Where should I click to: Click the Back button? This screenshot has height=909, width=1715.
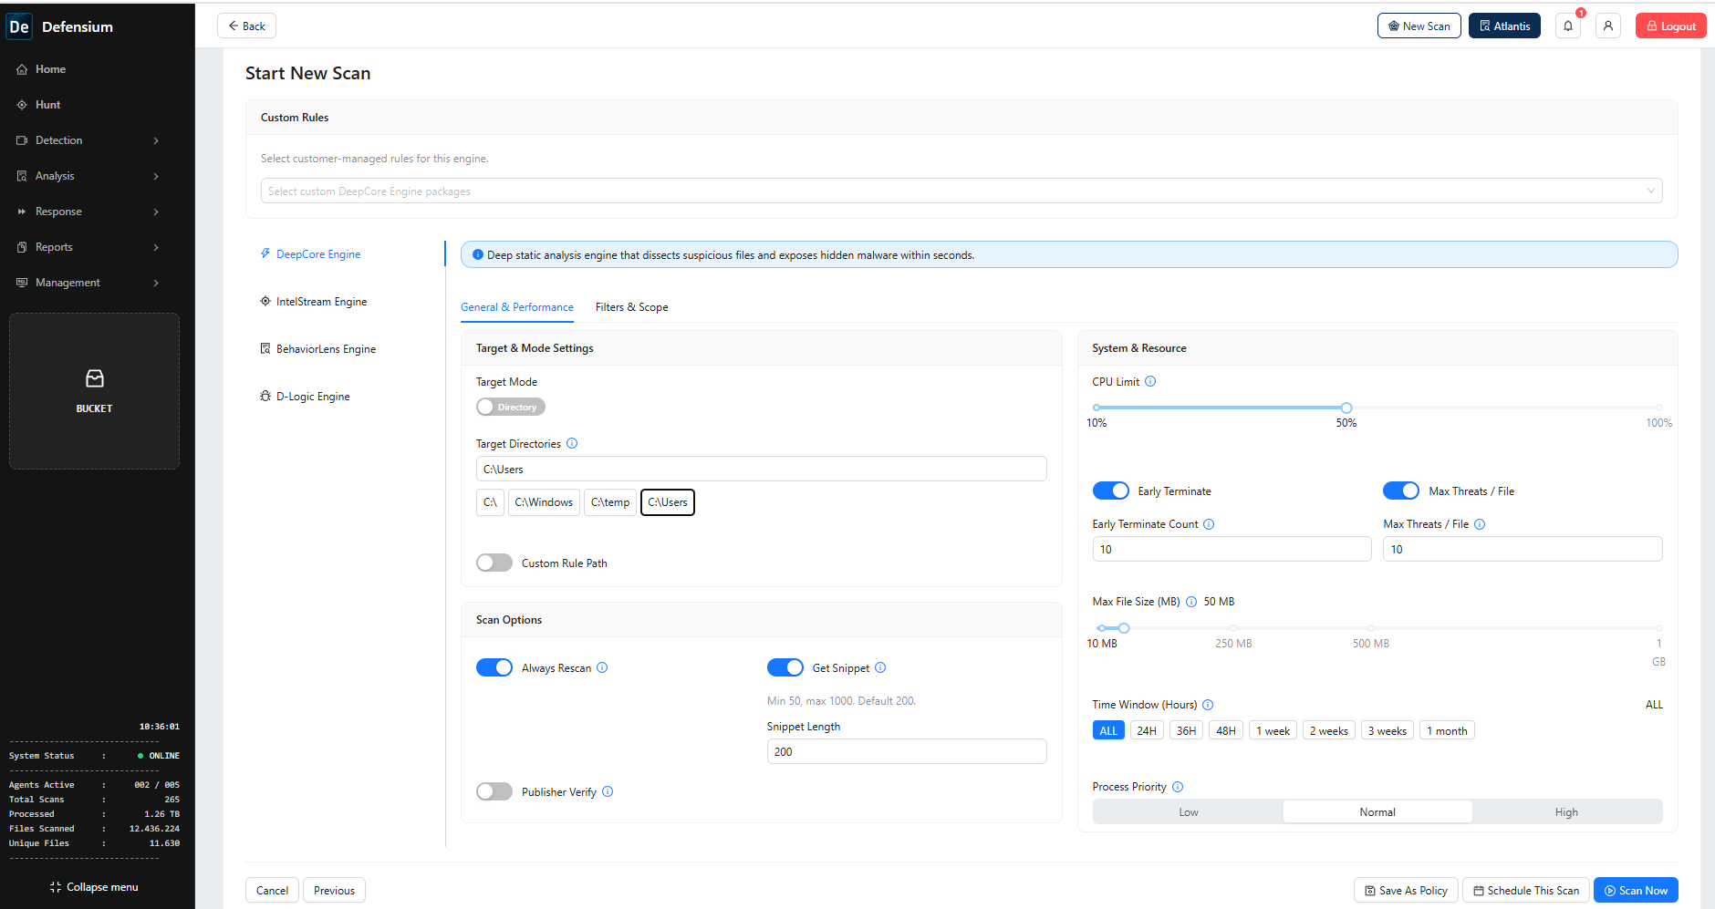[246, 26]
